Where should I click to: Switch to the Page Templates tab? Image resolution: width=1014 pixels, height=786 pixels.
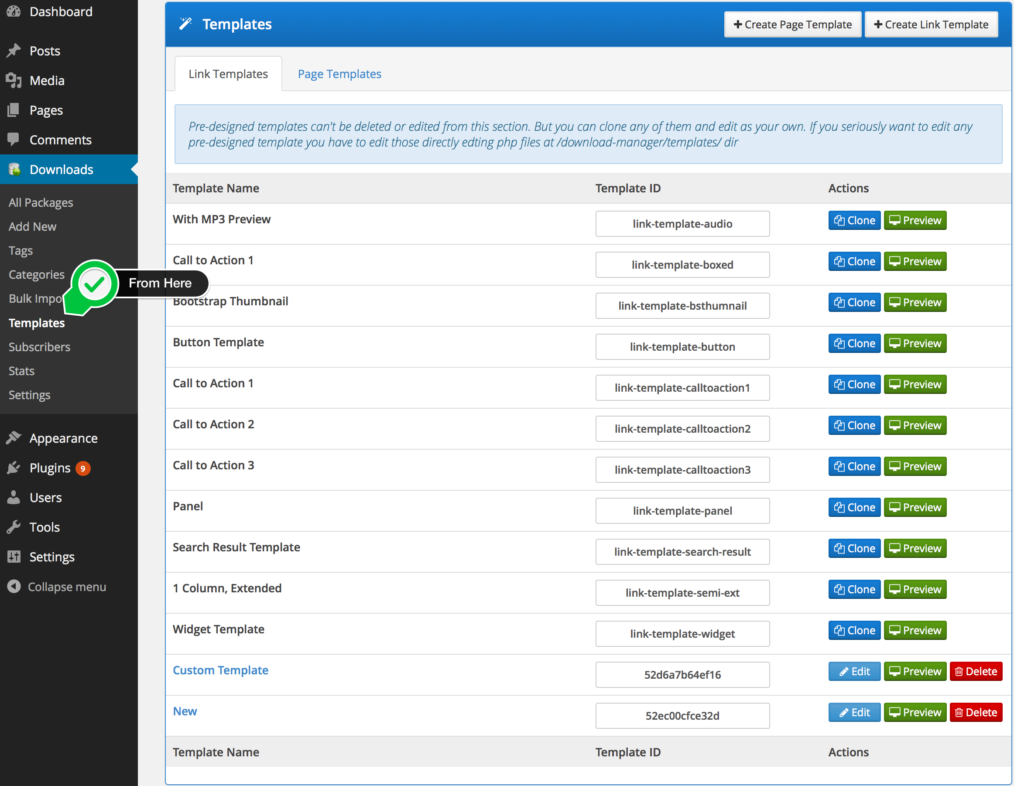click(x=339, y=73)
